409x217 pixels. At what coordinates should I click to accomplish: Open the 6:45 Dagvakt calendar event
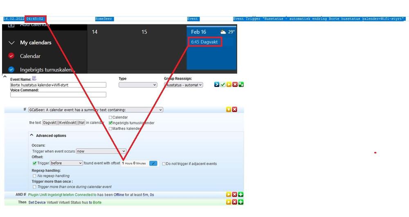point(205,42)
